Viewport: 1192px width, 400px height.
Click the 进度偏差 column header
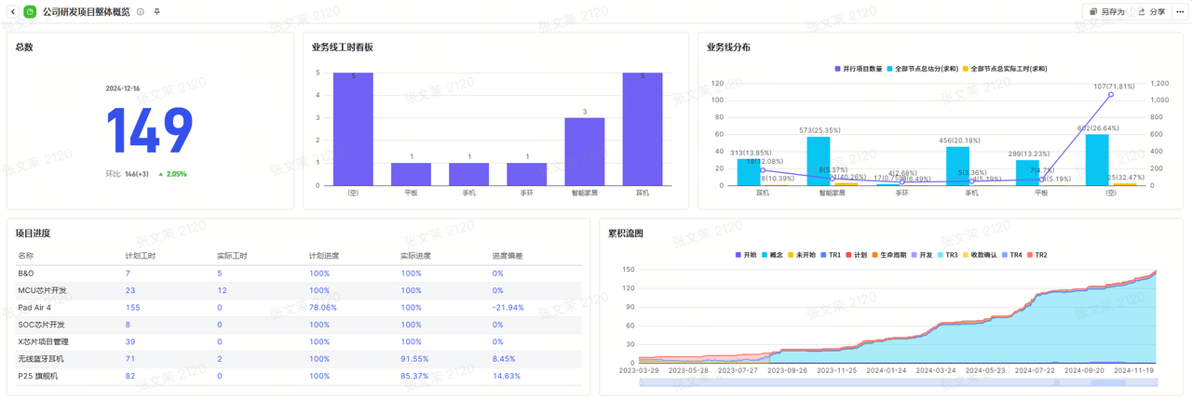[508, 255]
